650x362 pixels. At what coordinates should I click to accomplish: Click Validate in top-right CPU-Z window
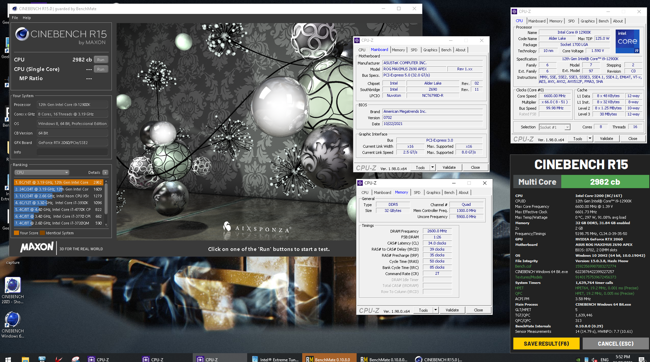(606, 139)
